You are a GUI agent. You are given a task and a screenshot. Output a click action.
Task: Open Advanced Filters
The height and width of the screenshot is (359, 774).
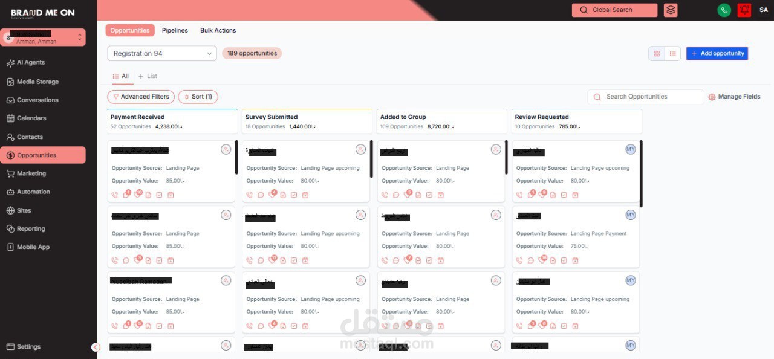pyautogui.click(x=141, y=97)
